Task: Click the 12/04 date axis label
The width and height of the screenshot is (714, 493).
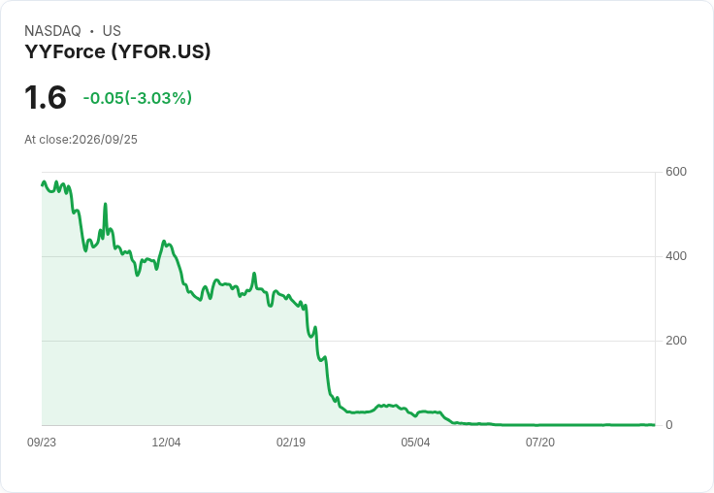Action: 166,442
